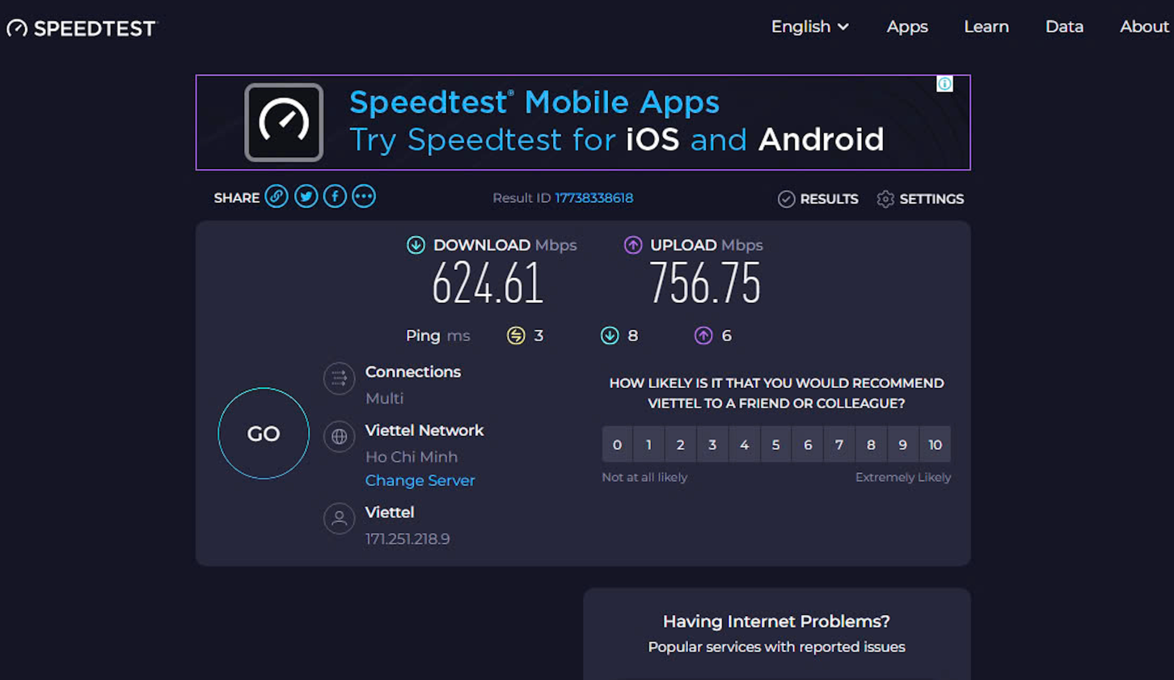Click the Viettel user profile icon

pyautogui.click(x=339, y=518)
